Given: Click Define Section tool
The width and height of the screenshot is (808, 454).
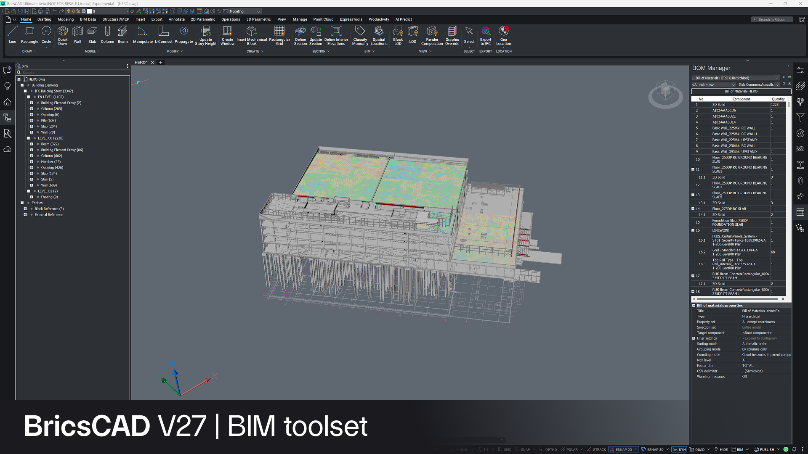Looking at the screenshot, I should coord(300,35).
